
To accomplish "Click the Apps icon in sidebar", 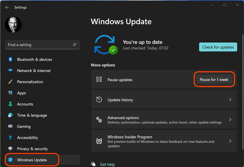I will point(10,93).
